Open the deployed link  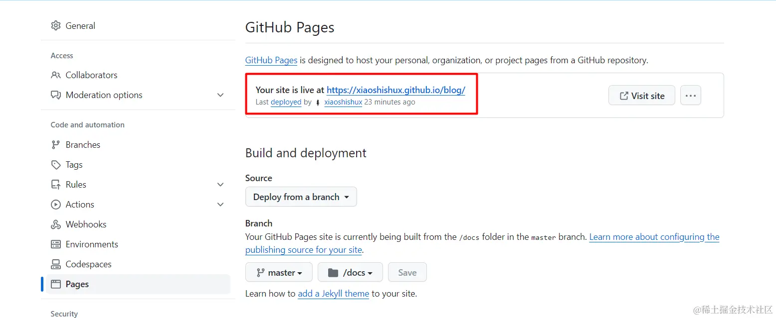coord(286,102)
